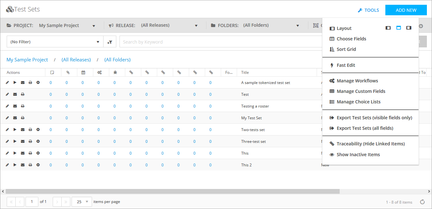This screenshot has height=209, width=432.
Task: Click the Search by Keyword field
Action: coord(220,42)
